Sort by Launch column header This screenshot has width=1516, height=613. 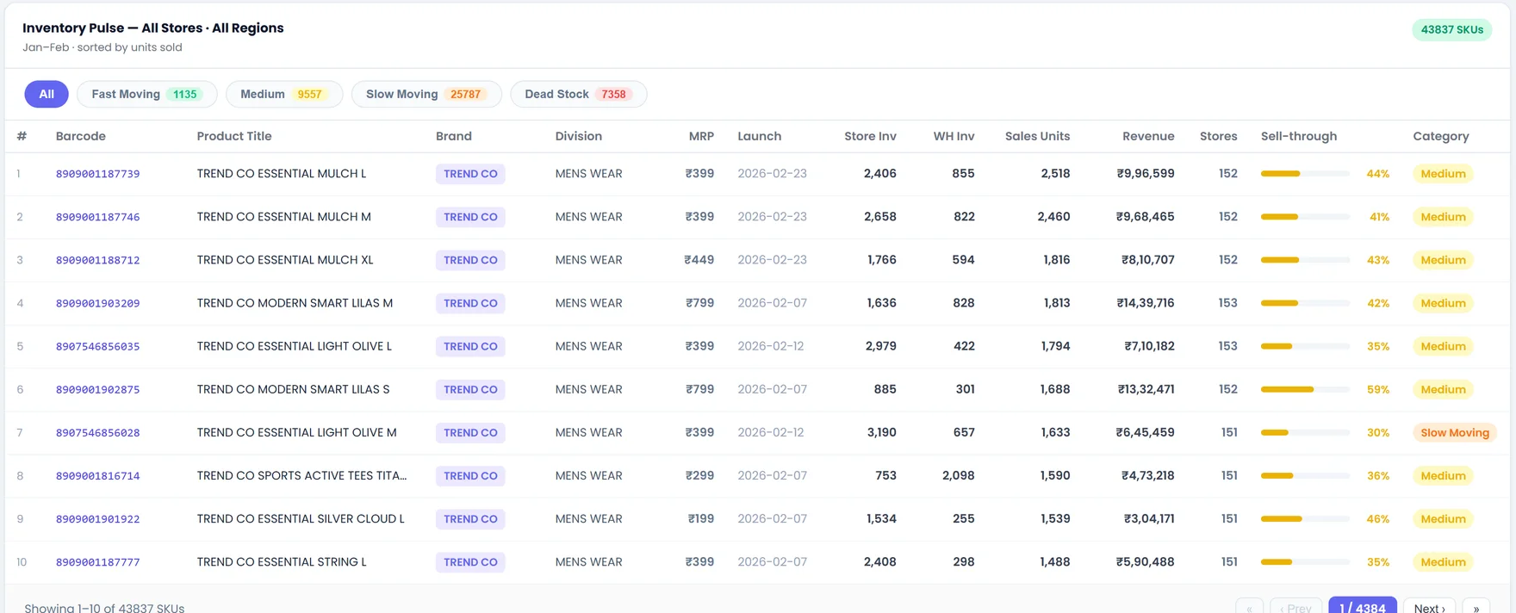tap(760, 136)
